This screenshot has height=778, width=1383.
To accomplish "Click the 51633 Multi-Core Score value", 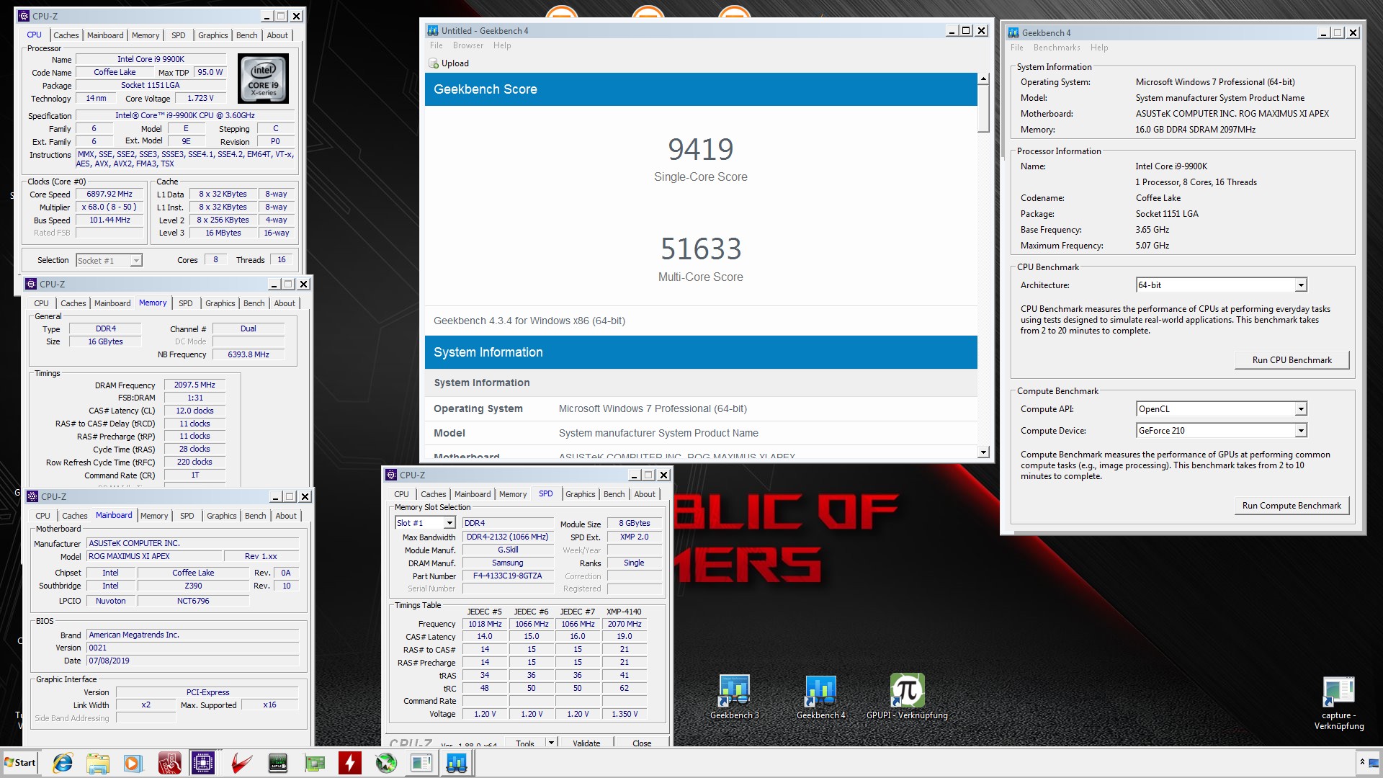I will point(701,249).
